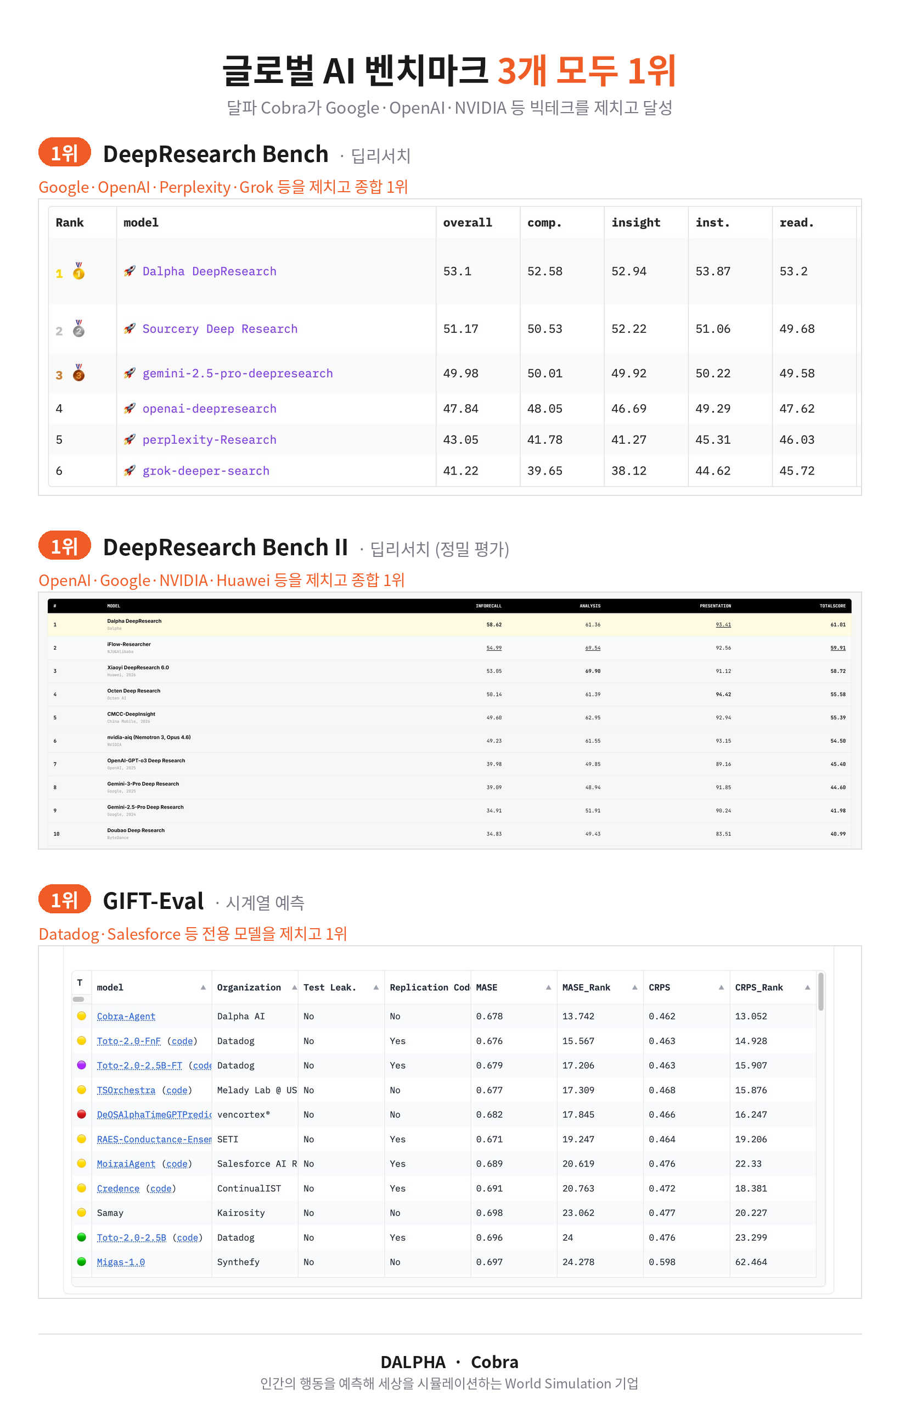Select the Octen Deep Research row name
The width and height of the screenshot is (900, 1406).
133,691
